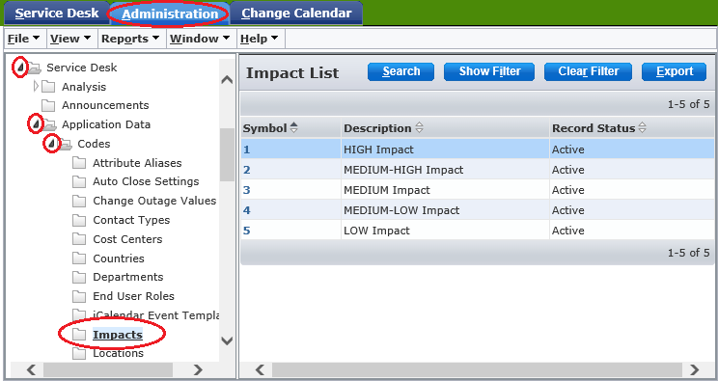
Task: Open the Announcements folder icon
Action: pos(48,105)
